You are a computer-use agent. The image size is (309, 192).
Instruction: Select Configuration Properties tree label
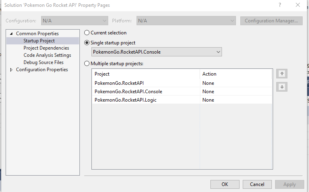pyautogui.click(x=42, y=70)
